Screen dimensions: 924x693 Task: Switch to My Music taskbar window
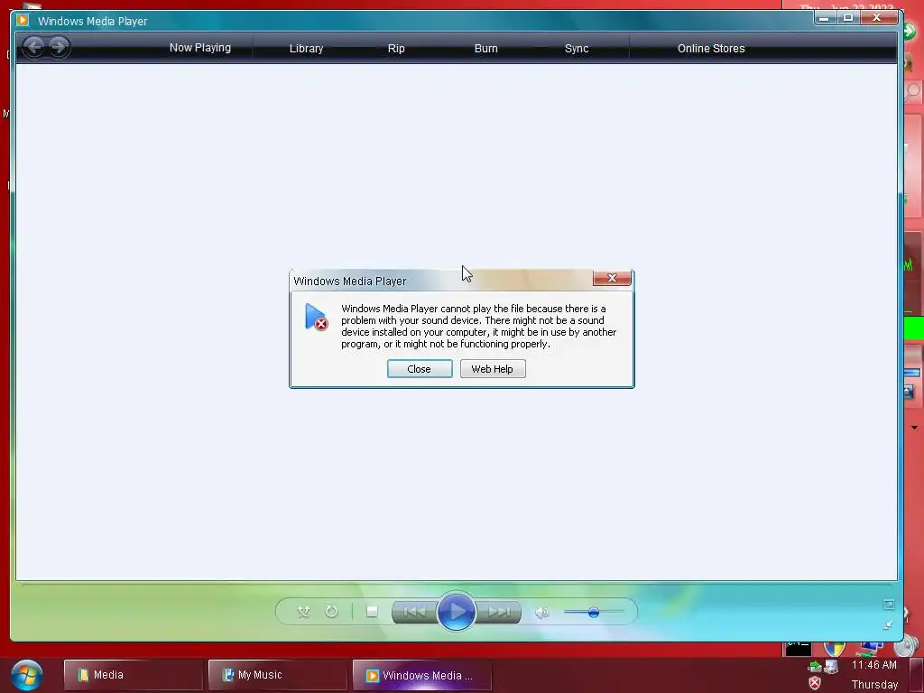(x=278, y=675)
